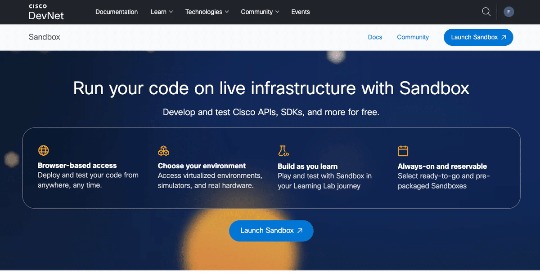Open the user profile avatar
Viewport: 540px width, 276px height.
(509, 12)
